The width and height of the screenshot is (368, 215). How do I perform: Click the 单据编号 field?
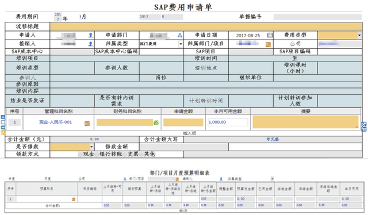(x=317, y=17)
